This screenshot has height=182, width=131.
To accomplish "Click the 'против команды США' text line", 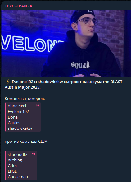I will [x=26, y=142].
